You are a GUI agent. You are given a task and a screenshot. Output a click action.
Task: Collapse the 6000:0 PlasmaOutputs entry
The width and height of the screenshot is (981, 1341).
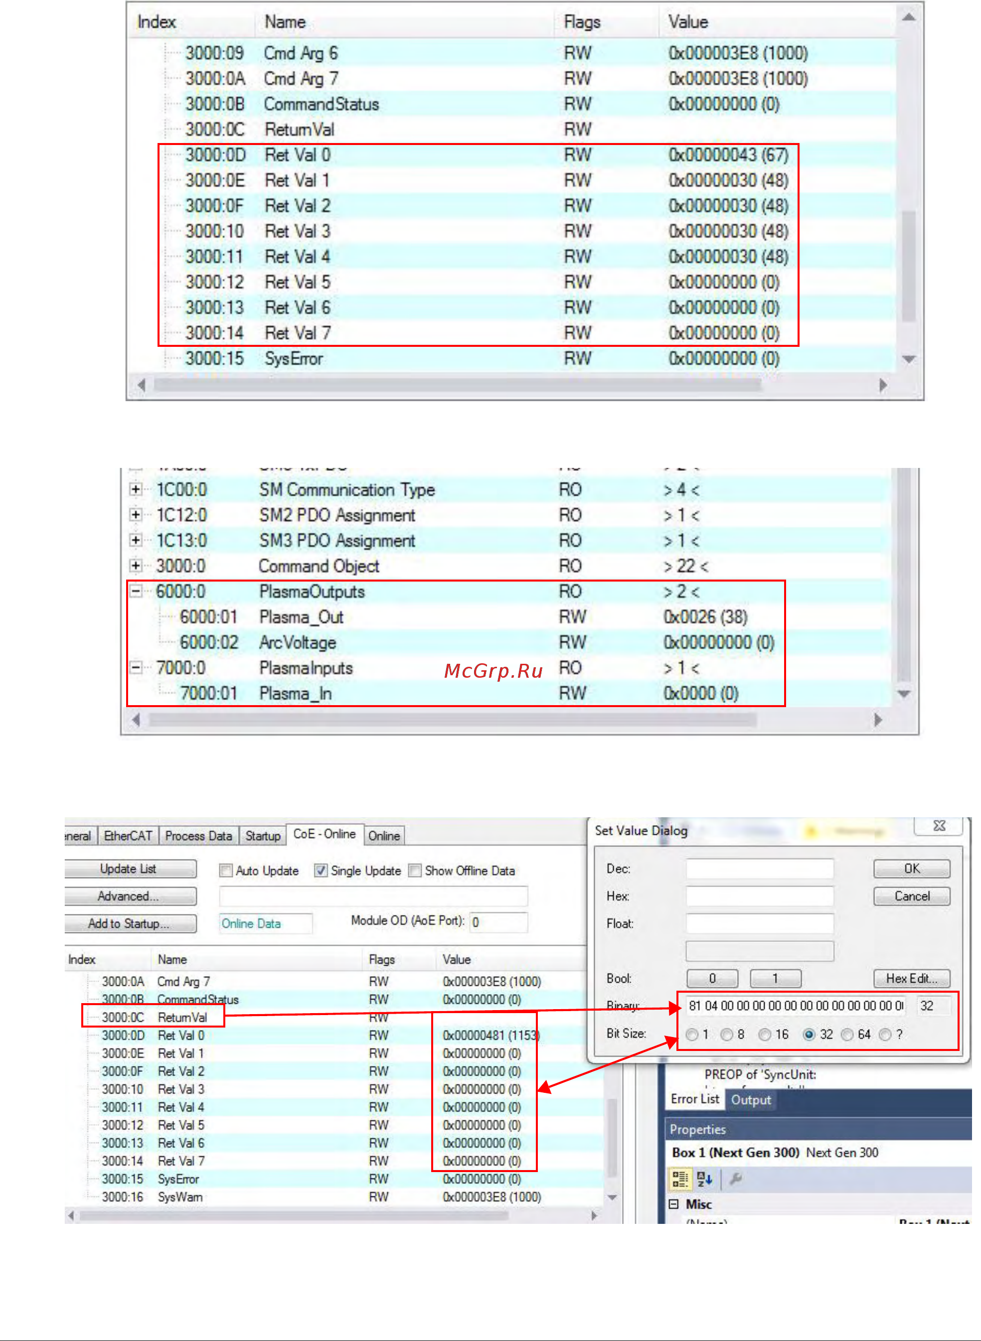click(x=136, y=591)
